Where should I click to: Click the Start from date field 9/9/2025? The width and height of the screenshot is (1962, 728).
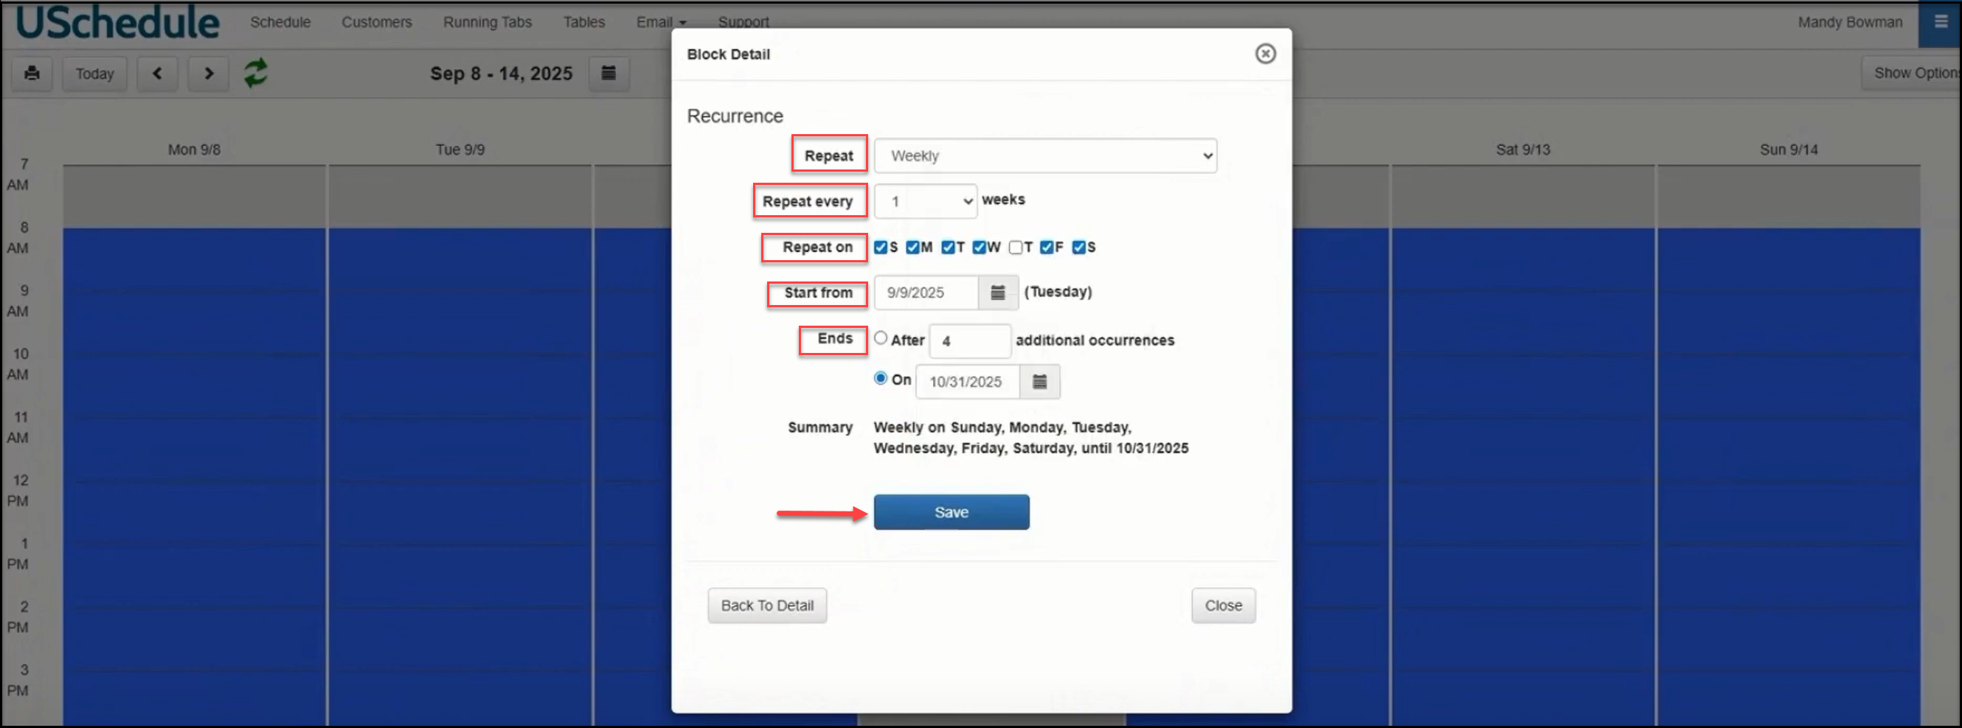(x=926, y=293)
